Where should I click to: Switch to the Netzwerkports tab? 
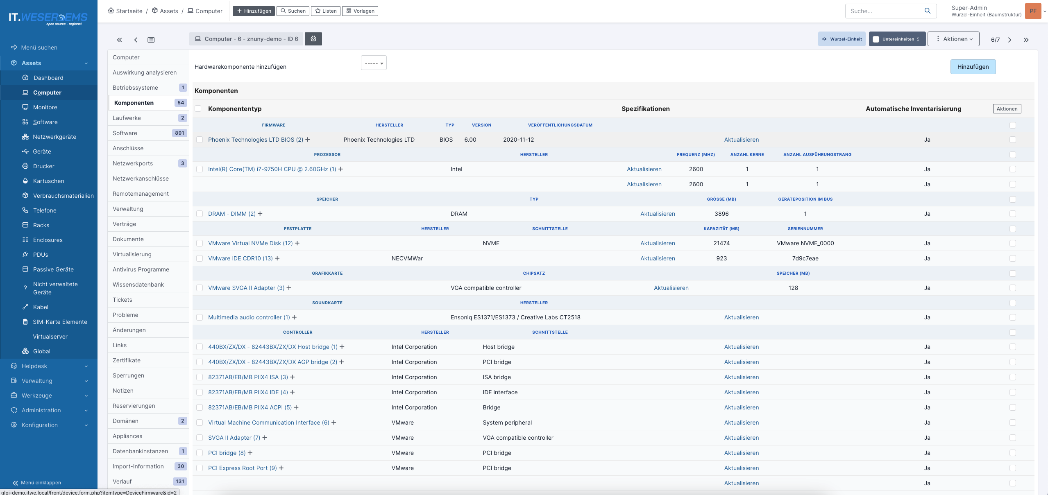point(148,163)
